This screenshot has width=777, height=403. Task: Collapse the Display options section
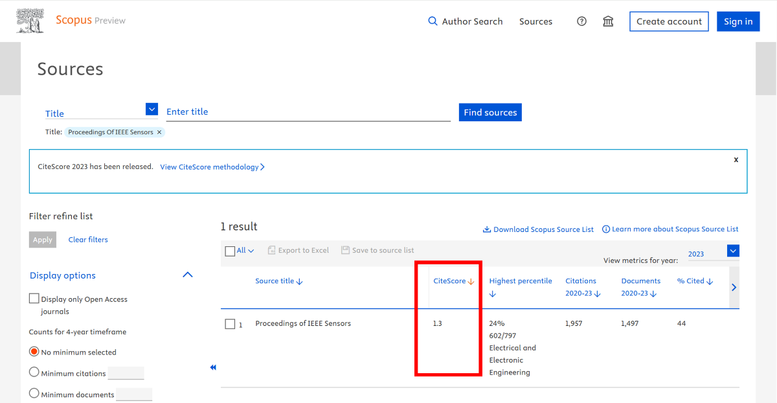[x=188, y=275]
